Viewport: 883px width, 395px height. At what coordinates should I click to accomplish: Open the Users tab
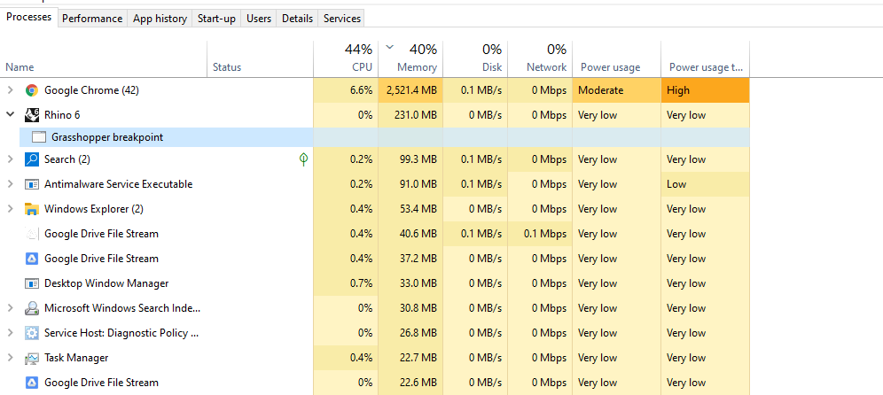(x=259, y=19)
